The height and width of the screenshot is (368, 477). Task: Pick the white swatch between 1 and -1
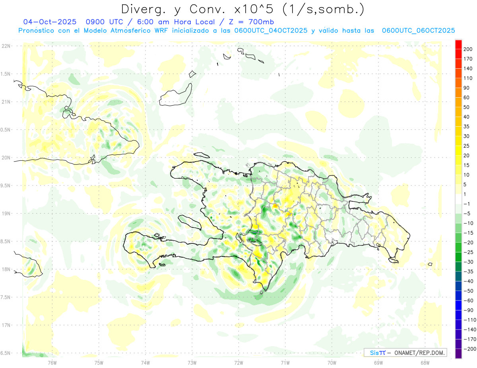coord(458,199)
